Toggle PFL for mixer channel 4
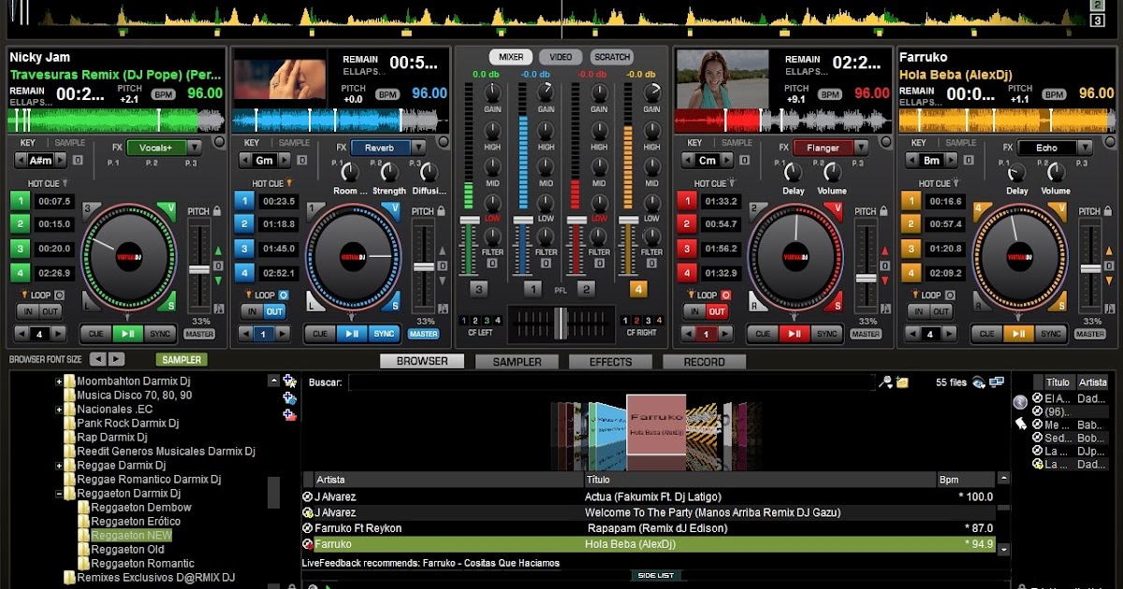The width and height of the screenshot is (1123, 589). click(639, 290)
